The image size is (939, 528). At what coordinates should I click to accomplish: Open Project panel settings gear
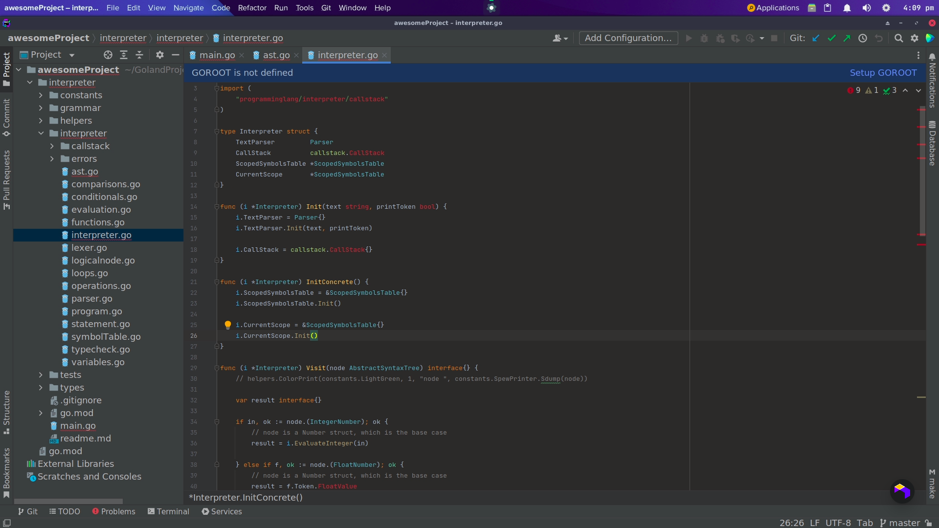click(160, 55)
